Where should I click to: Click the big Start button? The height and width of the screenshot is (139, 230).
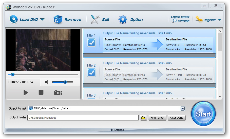(203, 114)
